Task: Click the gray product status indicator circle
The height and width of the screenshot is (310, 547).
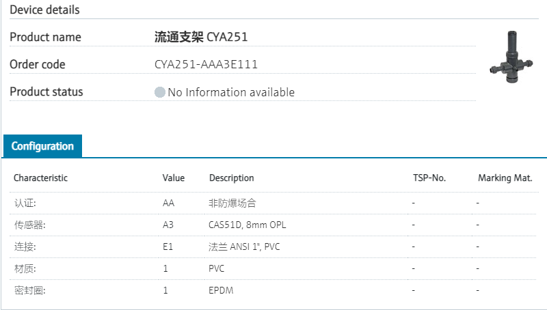Action: point(160,92)
